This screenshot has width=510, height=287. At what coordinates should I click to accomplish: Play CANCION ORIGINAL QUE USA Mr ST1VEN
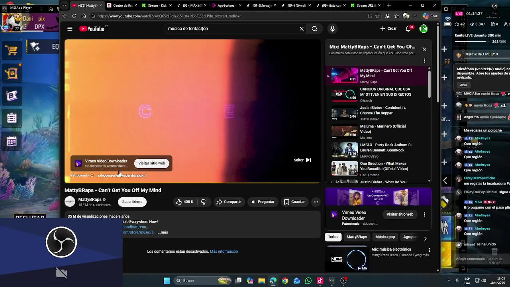coord(377,94)
